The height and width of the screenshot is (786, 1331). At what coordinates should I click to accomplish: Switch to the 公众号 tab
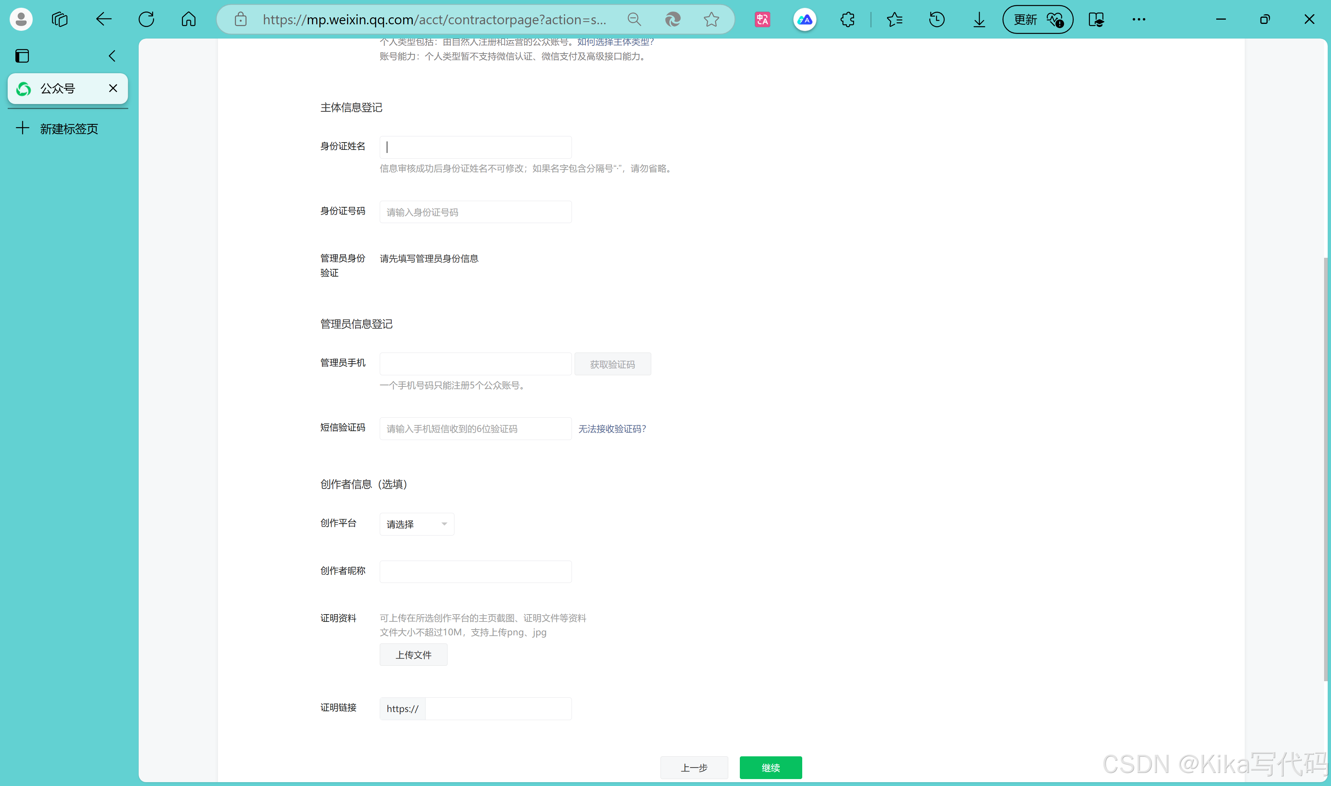[x=58, y=89]
